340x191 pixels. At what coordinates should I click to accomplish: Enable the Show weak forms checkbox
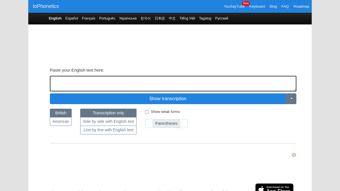point(147,112)
